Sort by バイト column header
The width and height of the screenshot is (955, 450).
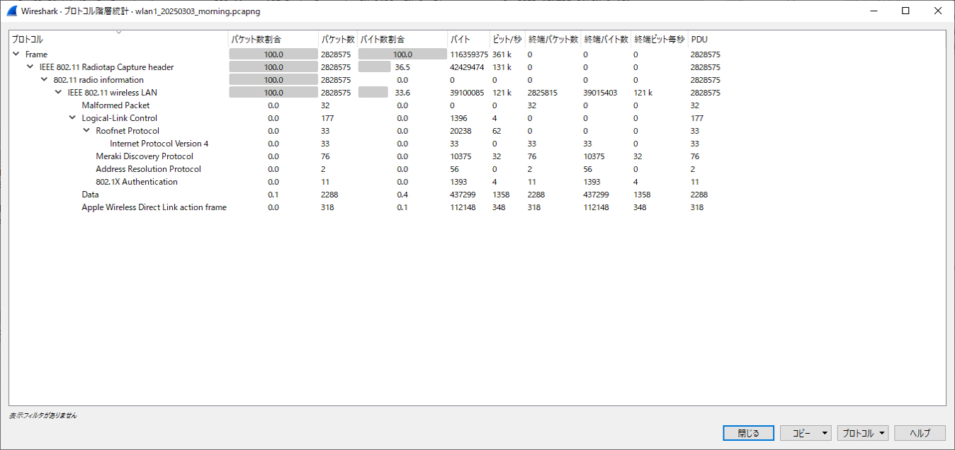click(469, 40)
